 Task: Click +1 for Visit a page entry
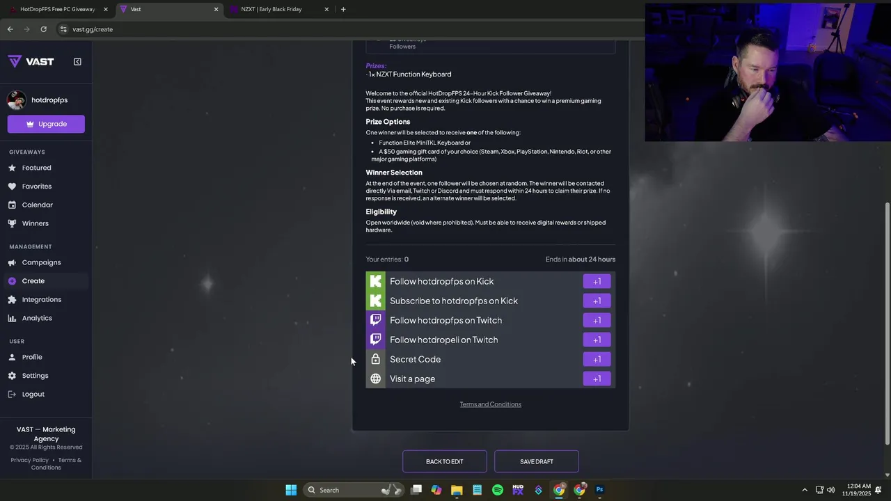[597, 379]
